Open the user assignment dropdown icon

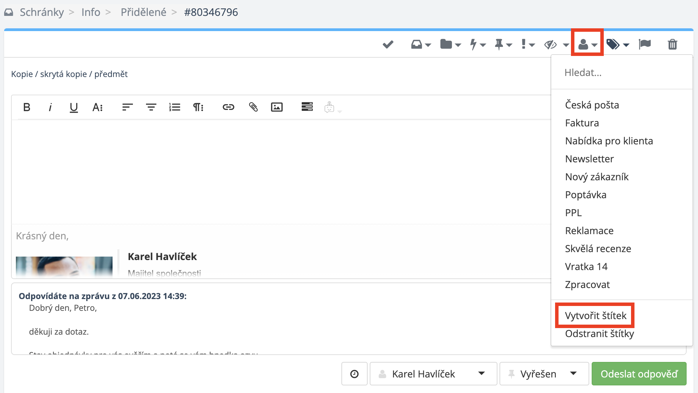pos(588,45)
